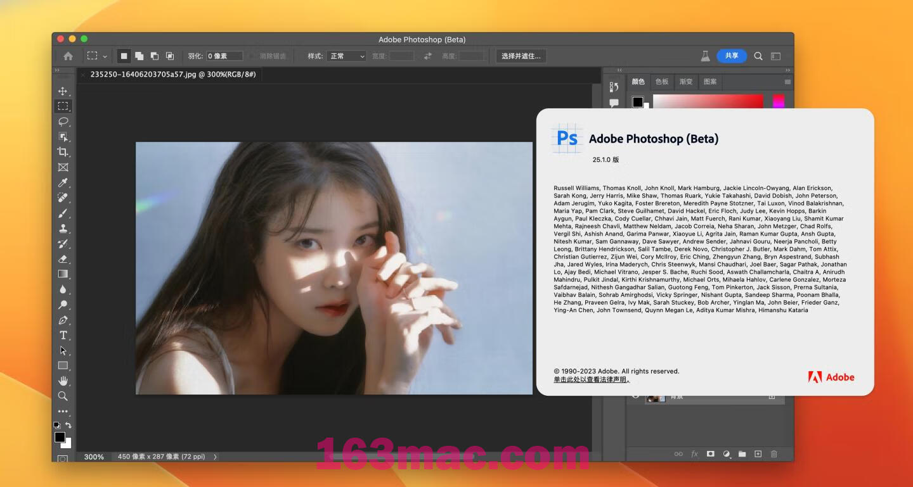This screenshot has width=913, height=487.
Task: Select the Move tool
Action: pos(63,91)
